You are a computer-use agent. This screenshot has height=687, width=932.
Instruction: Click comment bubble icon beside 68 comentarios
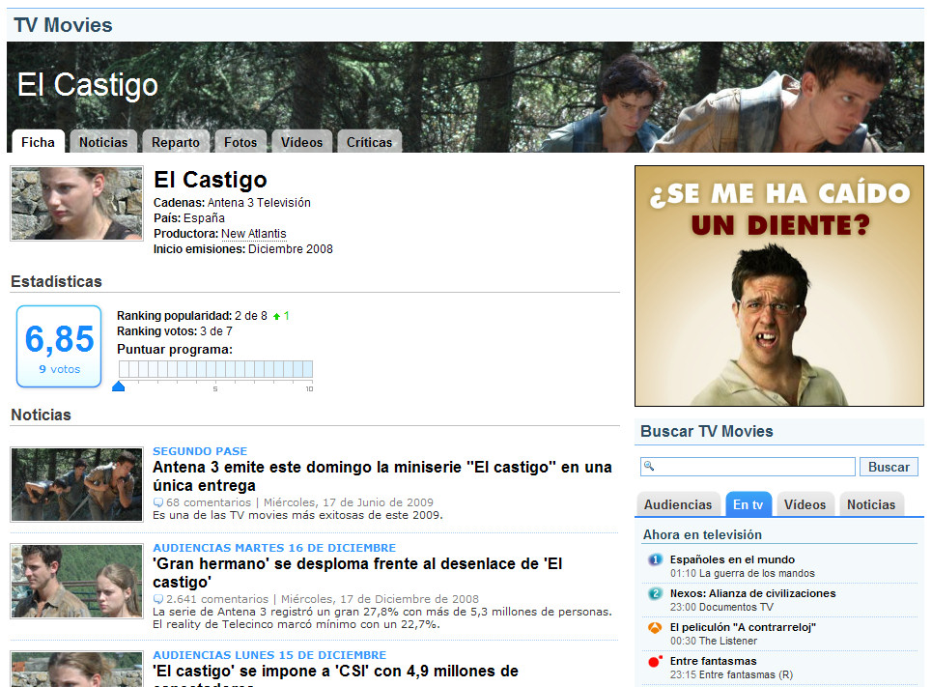pos(158,502)
